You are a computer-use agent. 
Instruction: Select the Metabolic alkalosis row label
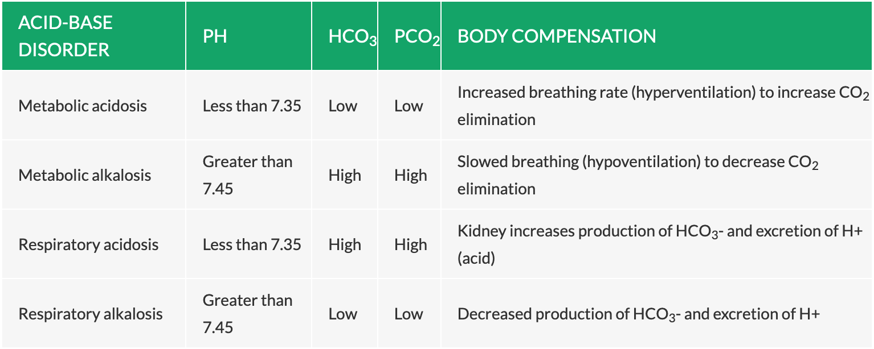(x=85, y=175)
